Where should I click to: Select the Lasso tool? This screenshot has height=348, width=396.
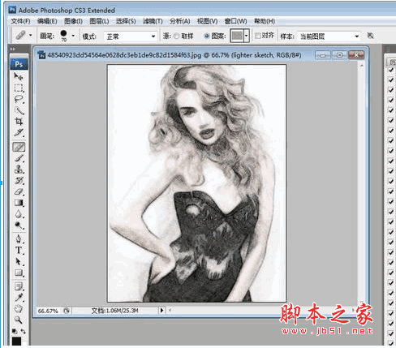[x=19, y=99]
